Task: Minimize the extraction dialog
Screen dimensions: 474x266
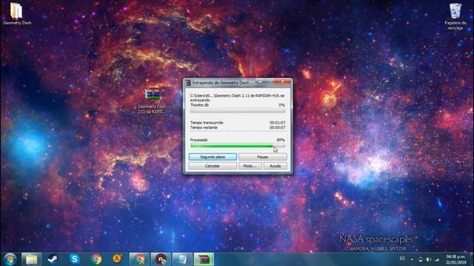Action: 260,81
